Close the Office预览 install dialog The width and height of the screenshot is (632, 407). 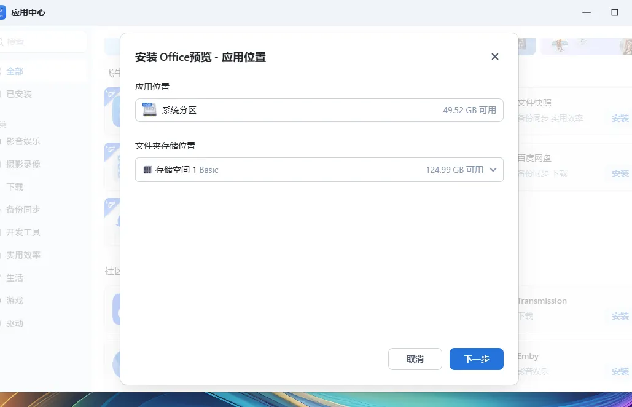pyautogui.click(x=495, y=57)
